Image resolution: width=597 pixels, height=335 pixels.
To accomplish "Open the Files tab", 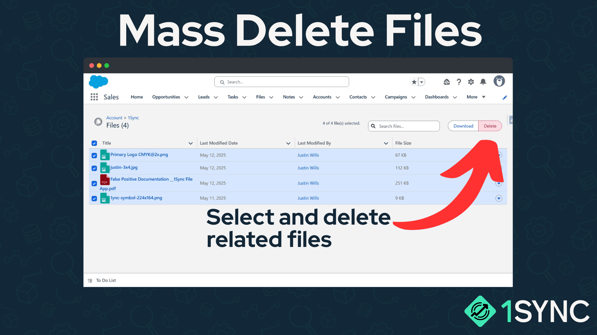I will [x=261, y=97].
